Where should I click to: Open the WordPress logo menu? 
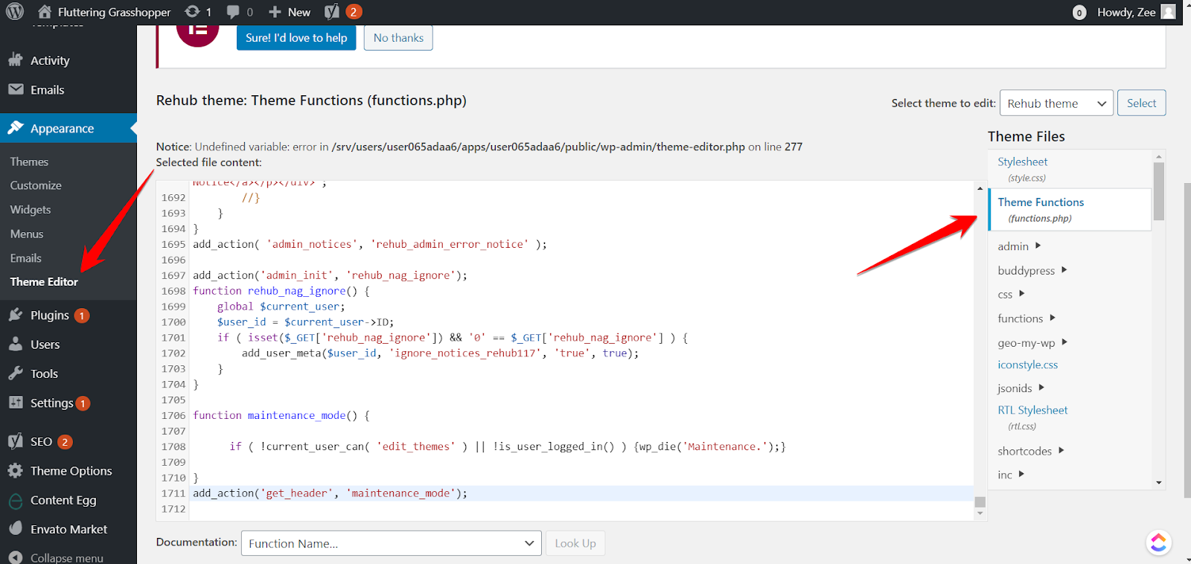[15, 12]
